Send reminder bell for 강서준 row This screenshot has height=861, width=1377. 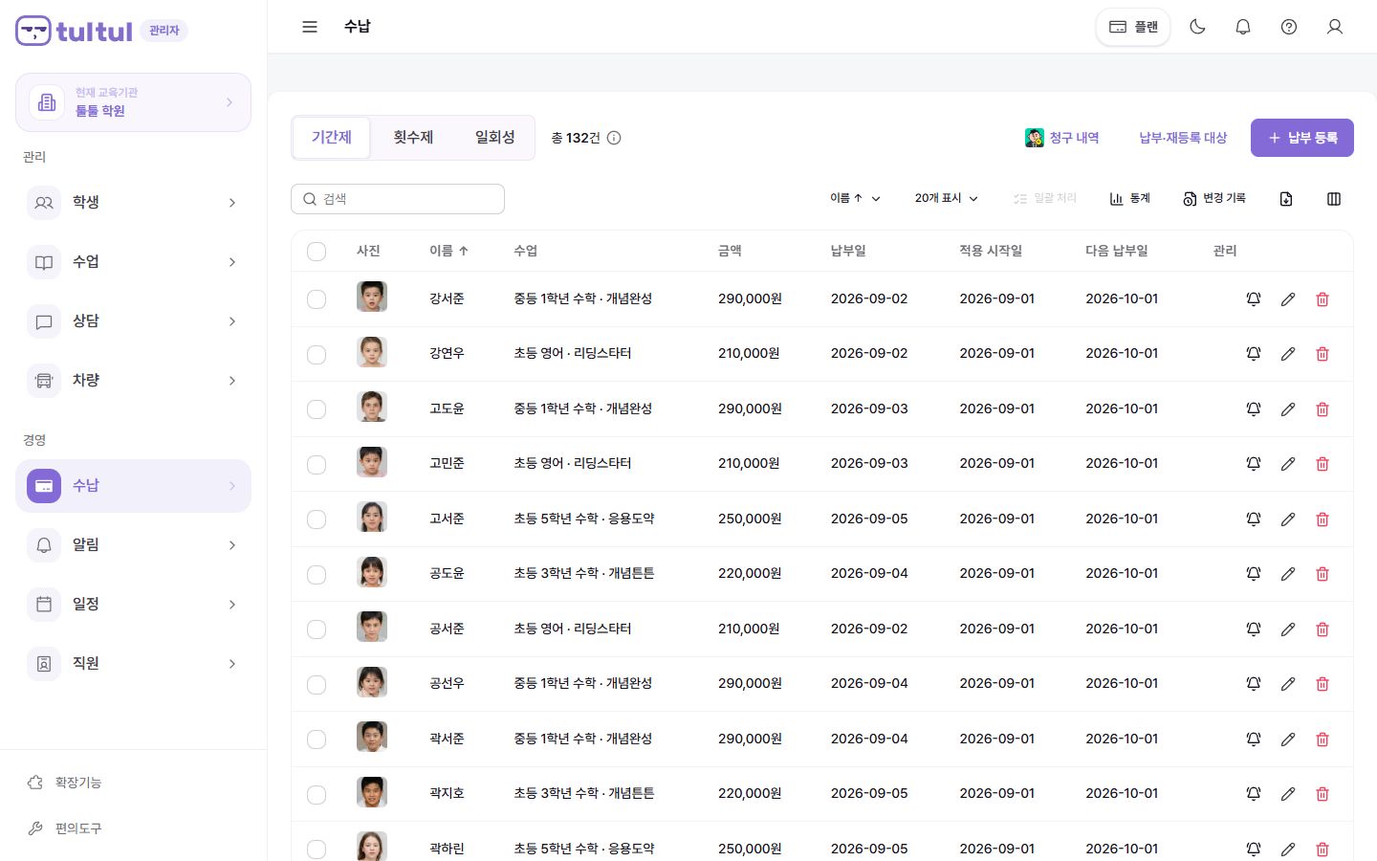pos(1254,299)
